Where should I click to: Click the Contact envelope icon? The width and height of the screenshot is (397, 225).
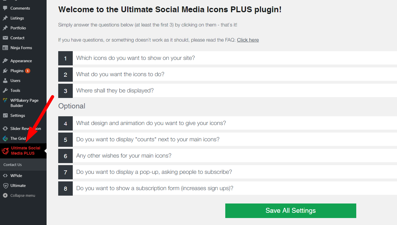pos(5,38)
